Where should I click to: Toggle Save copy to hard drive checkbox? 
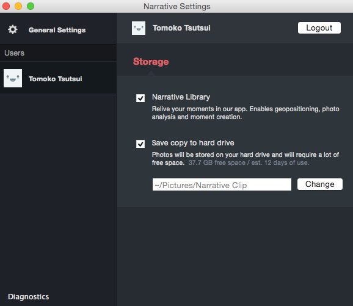coord(140,144)
